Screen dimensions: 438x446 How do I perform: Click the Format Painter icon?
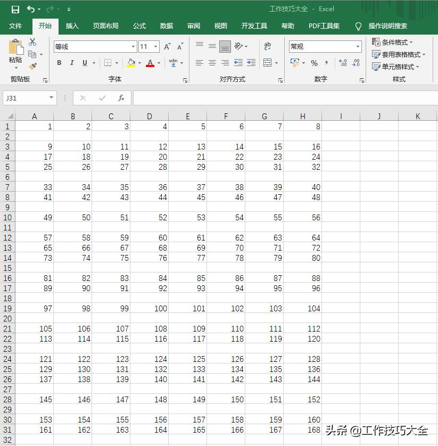(x=31, y=66)
